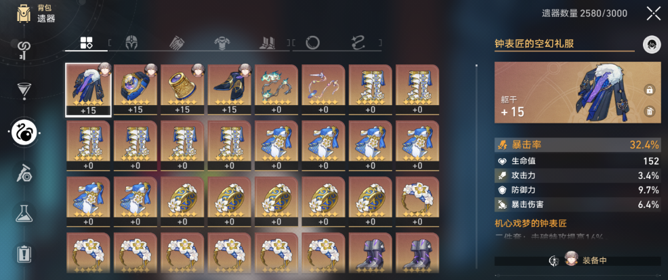The width and height of the screenshot is (668, 280).
Task: Select the +15 purple watch relic
Action: (135, 90)
